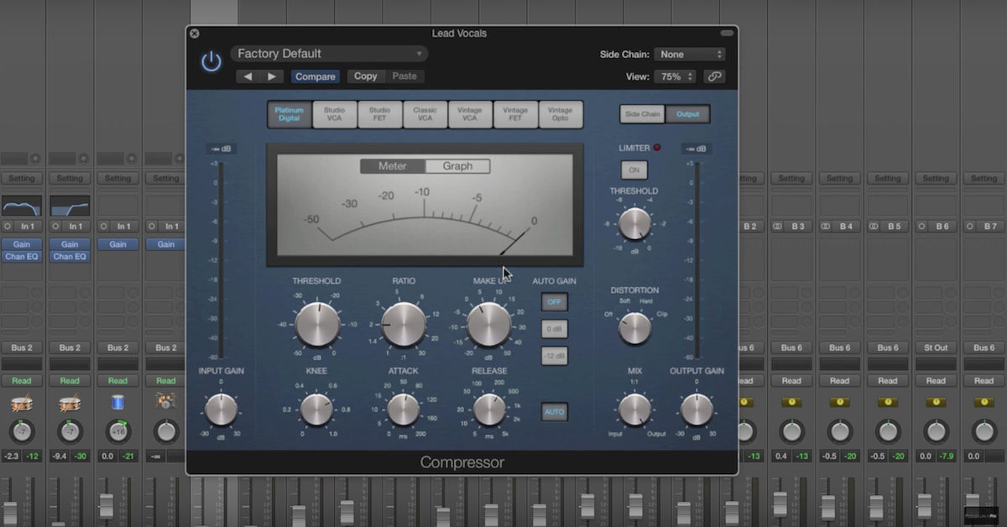Screen dimensions: 1007x527
Task: Set Auto Gain to 0 dB
Action: (554, 329)
